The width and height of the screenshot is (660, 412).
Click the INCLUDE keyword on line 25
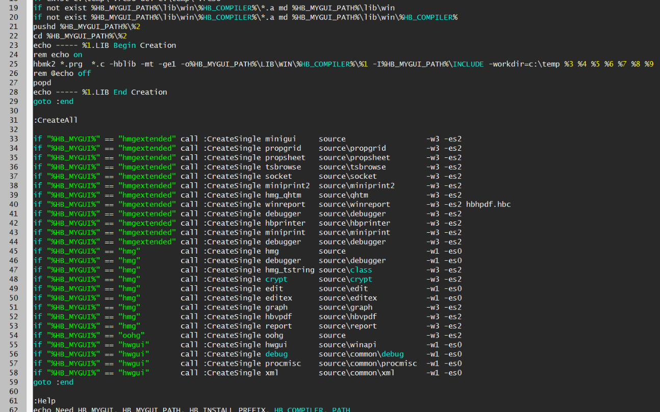pos(468,64)
